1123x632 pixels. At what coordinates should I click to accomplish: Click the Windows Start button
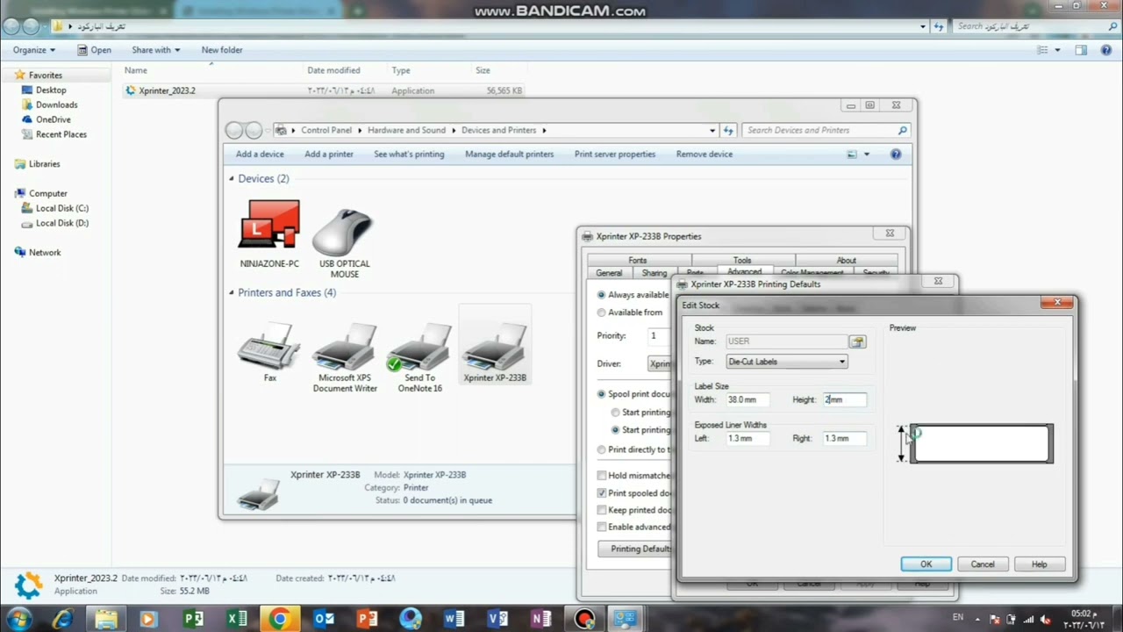pos(18,619)
